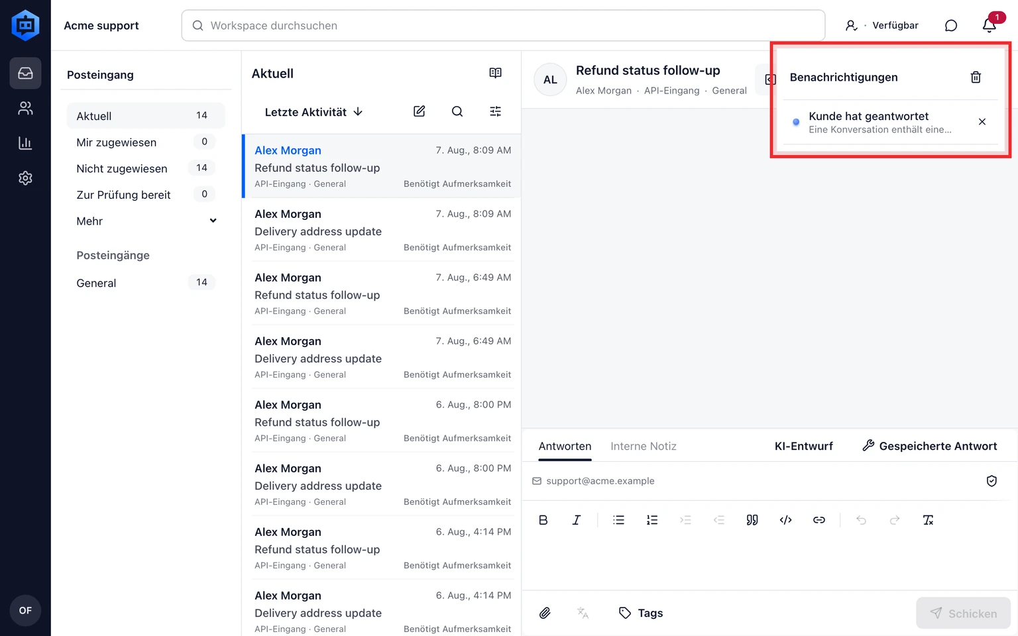Click the Acme app logo

click(x=25, y=25)
